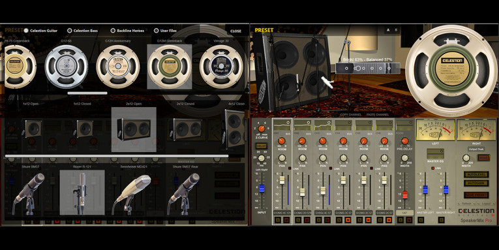Viewport: 499px width, 250px height.
Task: Click the DELAY button
Action: pos(262,146)
